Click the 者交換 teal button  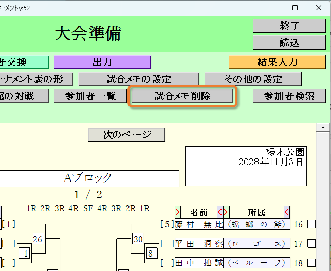(x=25, y=62)
